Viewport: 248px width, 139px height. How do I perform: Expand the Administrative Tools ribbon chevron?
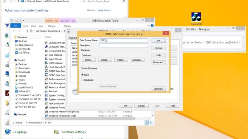(x=148, y=25)
